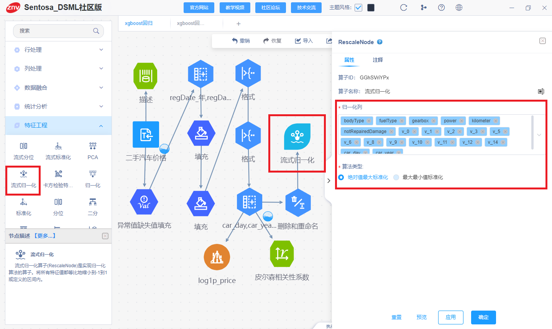
Task: Choose the 归一化 operator icon
Action: 93,174
